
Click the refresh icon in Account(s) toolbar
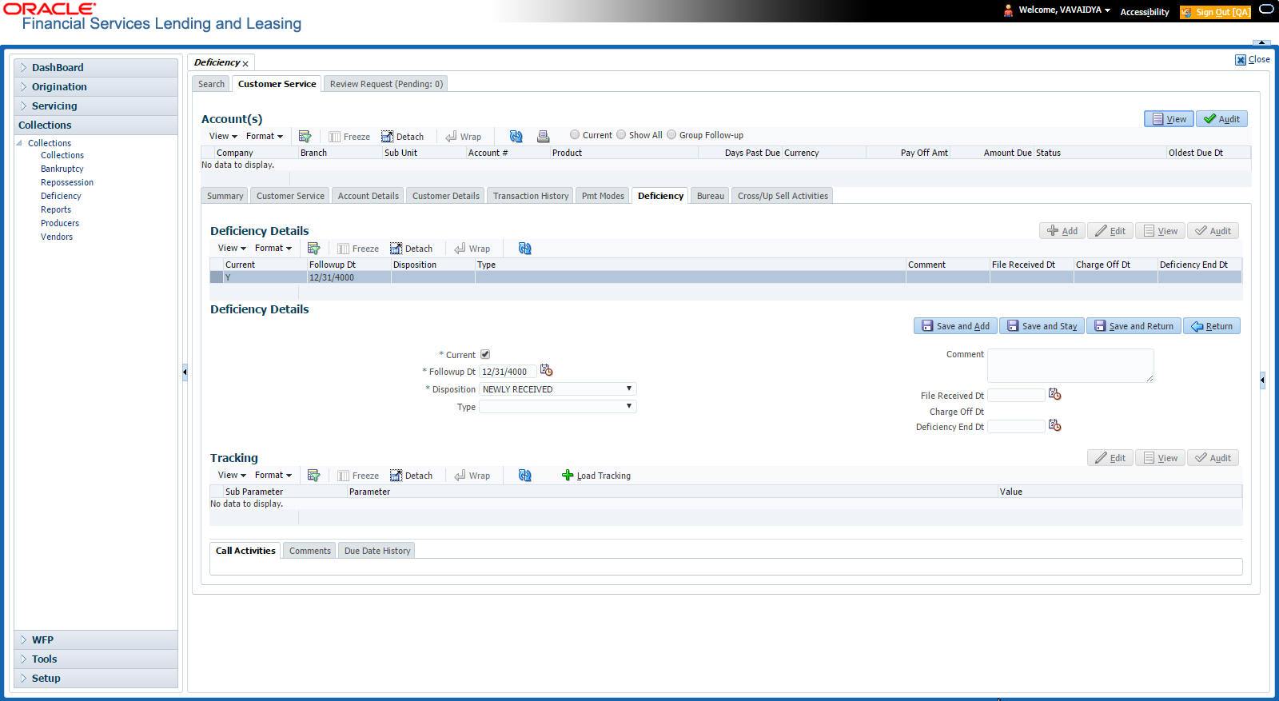(x=516, y=136)
